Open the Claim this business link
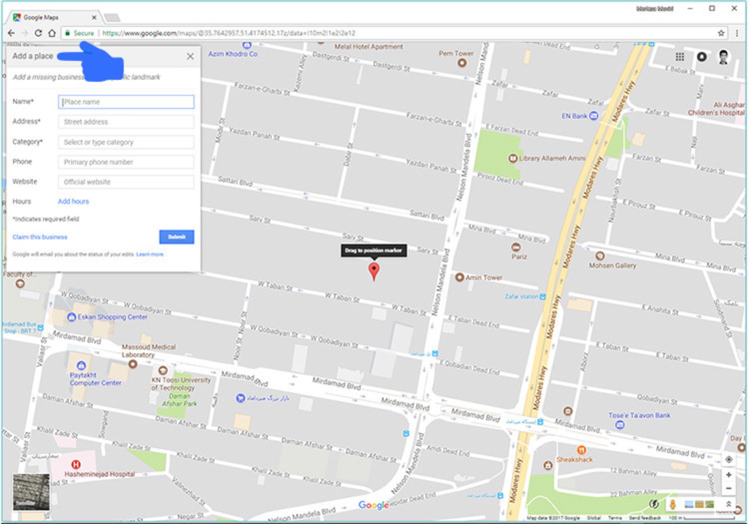 (x=40, y=237)
